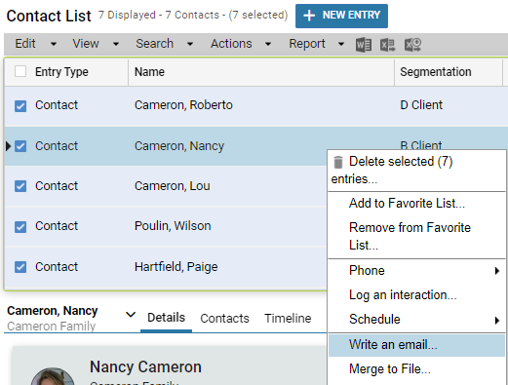The height and width of the screenshot is (385, 508).
Task: Export contact list to Word icon
Action: pos(364,44)
